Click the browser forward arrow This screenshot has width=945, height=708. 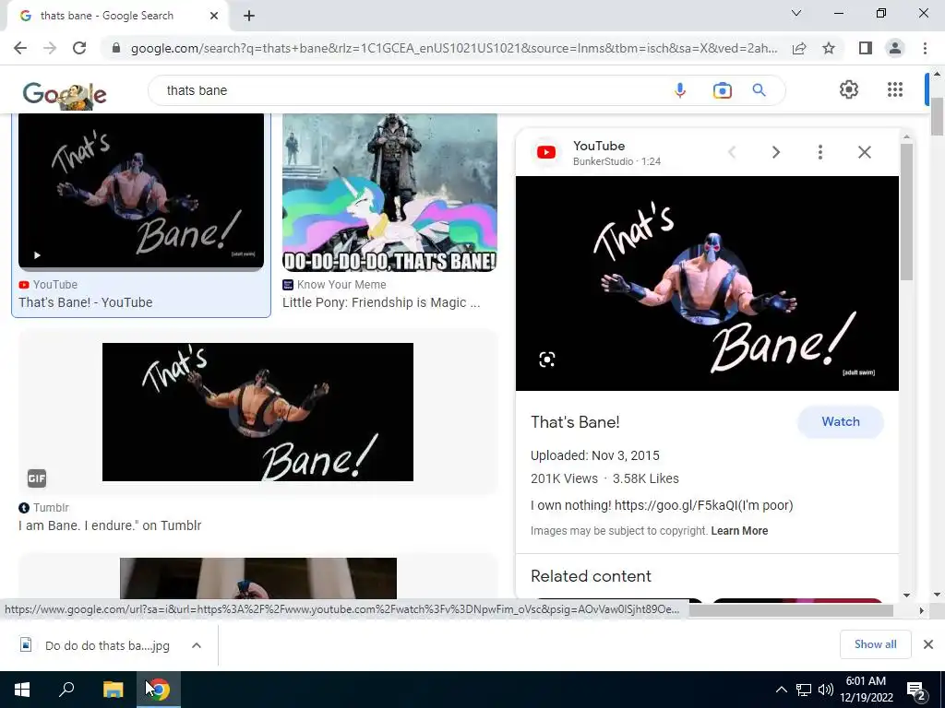pyautogui.click(x=50, y=48)
